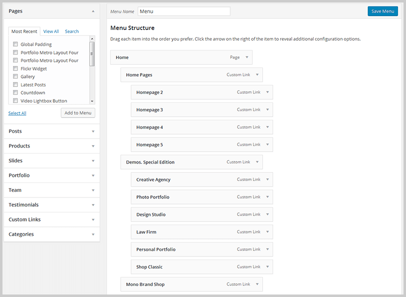
Task: Click the Pages list scrollbar down arrow
Action: [x=92, y=100]
